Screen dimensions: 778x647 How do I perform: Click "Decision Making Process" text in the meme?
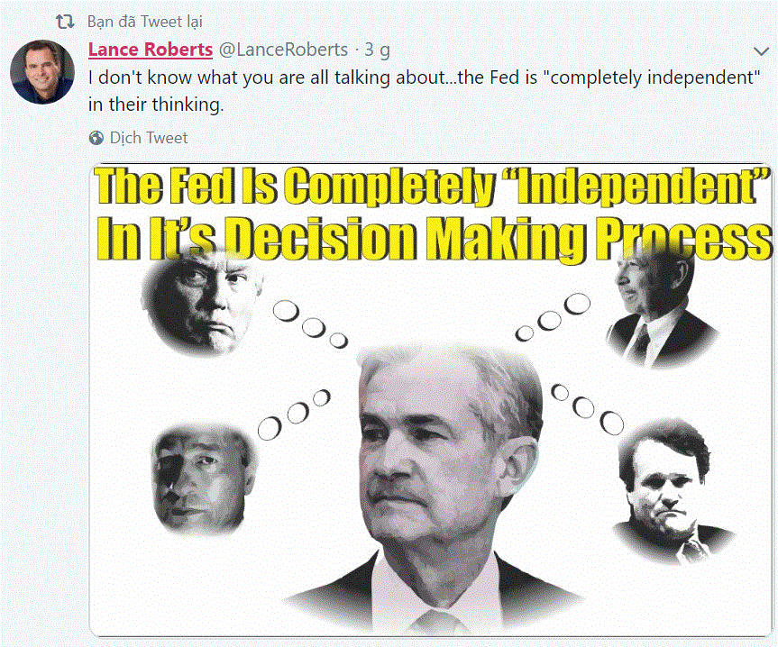pyautogui.click(x=499, y=239)
